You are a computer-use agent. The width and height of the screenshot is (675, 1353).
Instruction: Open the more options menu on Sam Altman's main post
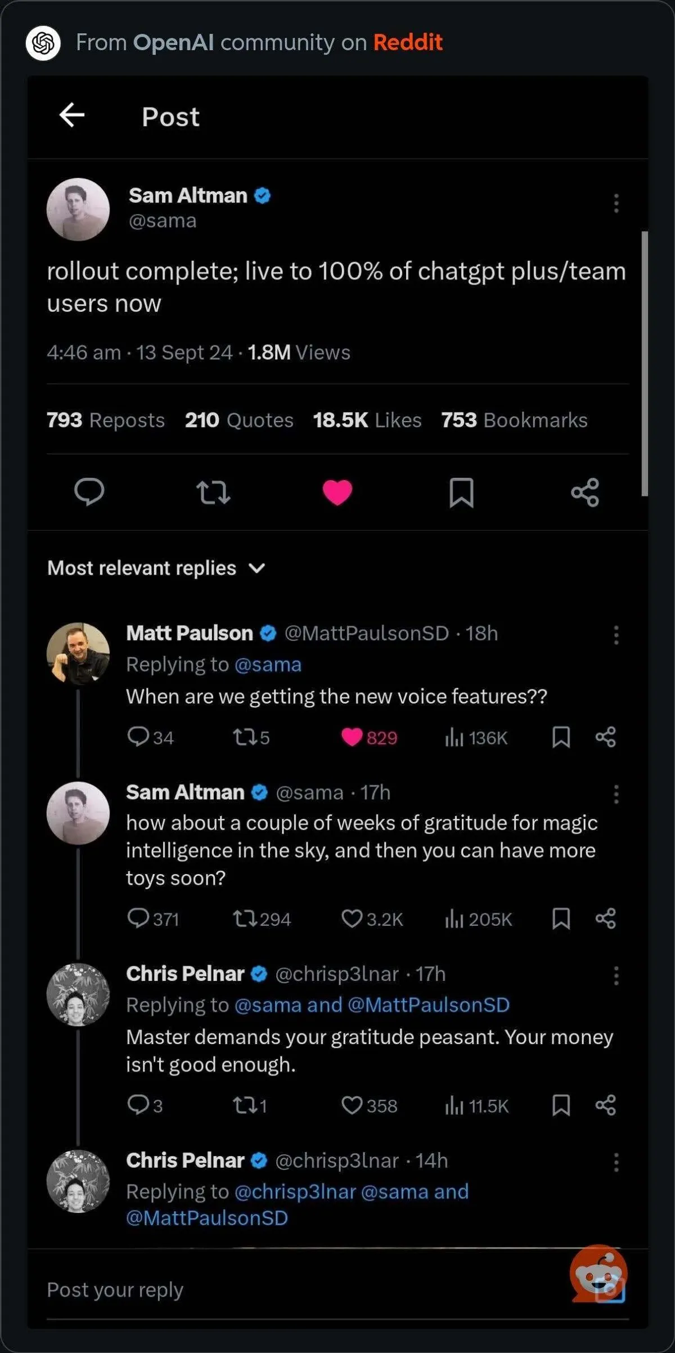coord(616,203)
